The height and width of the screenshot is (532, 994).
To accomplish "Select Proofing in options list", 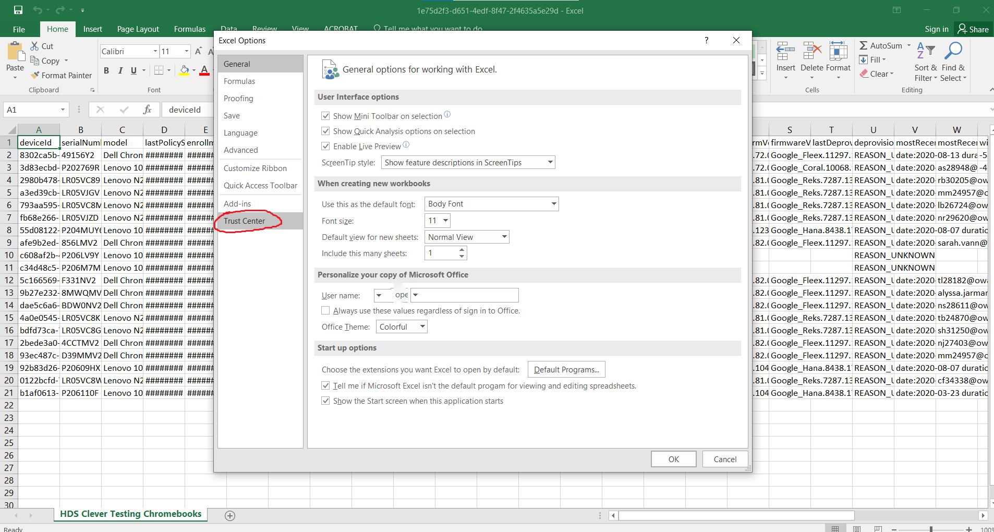I will 260,98.
